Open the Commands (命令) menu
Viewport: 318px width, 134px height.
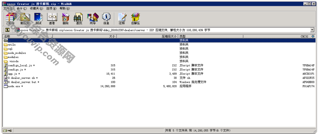coord(22,8)
